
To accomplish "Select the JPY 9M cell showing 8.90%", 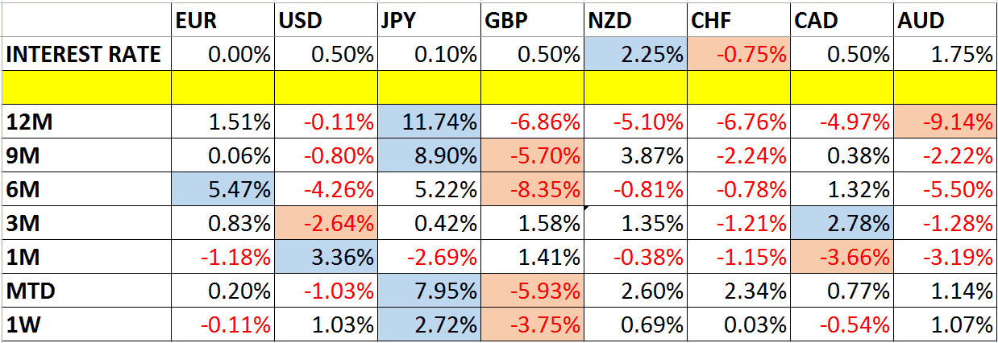I will click(x=429, y=156).
